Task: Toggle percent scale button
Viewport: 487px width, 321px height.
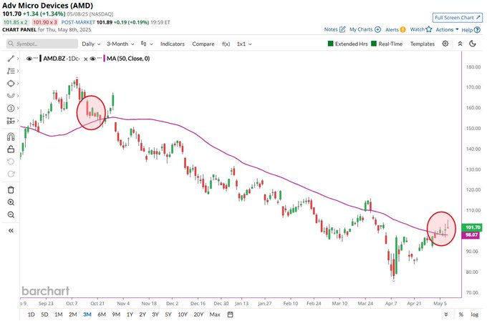Action: (x=461, y=315)
